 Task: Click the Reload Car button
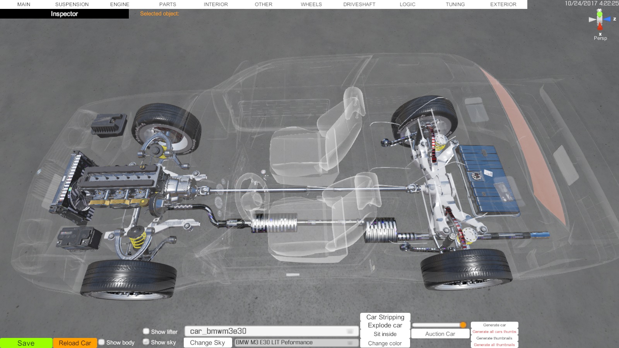(75, 343)
